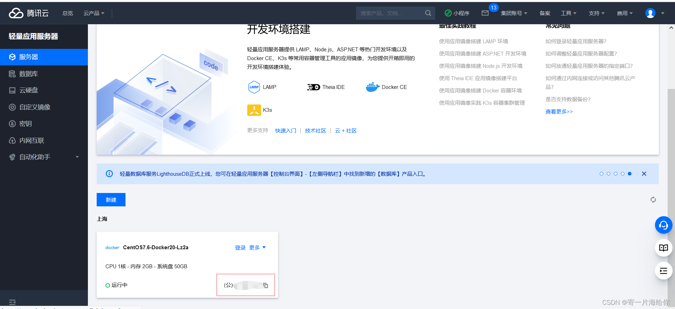
Task: Open the 工具 dropdown
Action: click(568, 13)
